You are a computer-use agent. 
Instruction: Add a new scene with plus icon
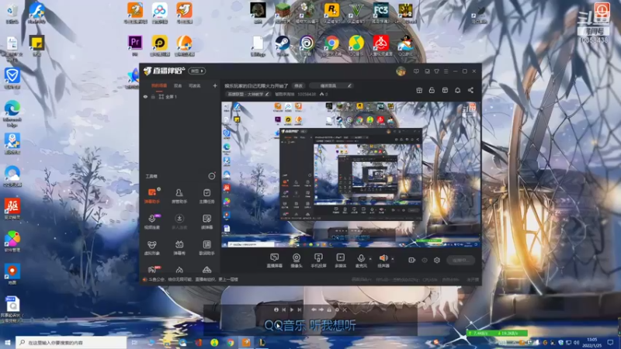coord(215,85)
